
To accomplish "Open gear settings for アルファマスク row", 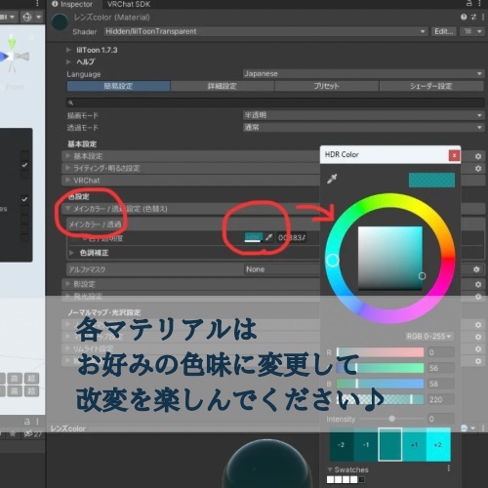I will 476,269.
